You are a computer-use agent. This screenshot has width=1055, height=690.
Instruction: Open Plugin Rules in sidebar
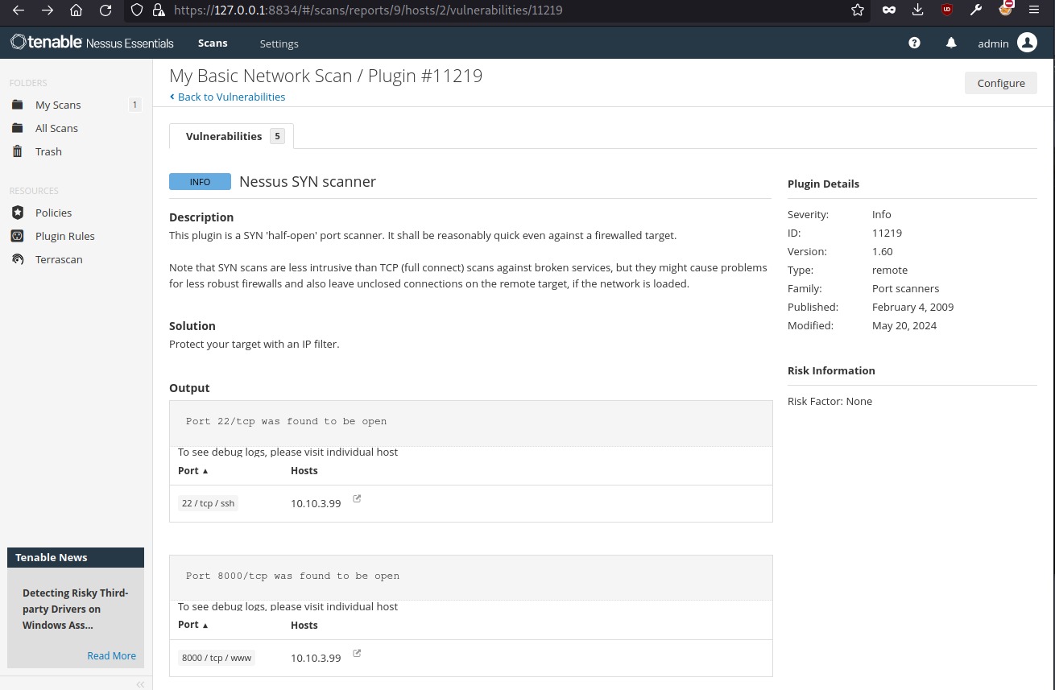tap(64, 236)
